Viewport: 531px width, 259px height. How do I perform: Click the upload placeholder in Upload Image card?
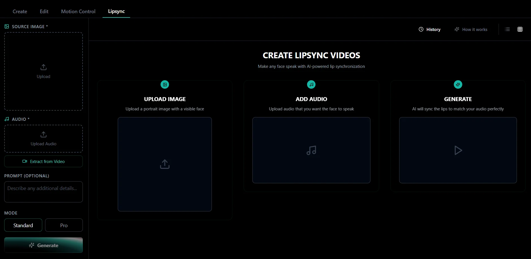pyautogui.click(x=165, y=164)
